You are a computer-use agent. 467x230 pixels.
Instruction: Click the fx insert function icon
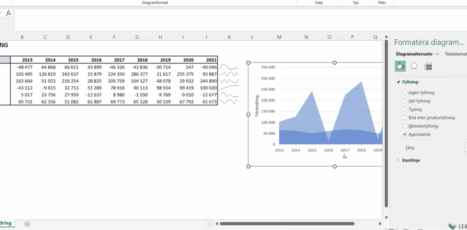point(8,13)
